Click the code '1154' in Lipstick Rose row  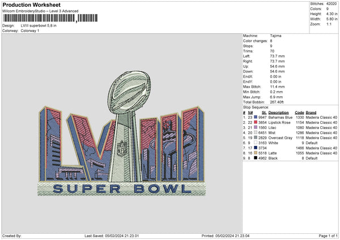coord(300,123)
